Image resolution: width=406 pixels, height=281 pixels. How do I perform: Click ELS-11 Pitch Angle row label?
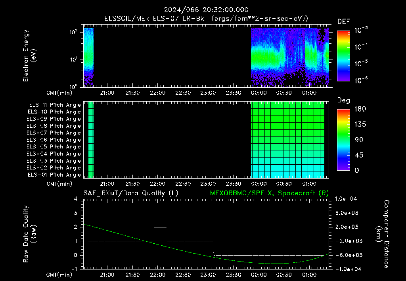tap(55, 105)
